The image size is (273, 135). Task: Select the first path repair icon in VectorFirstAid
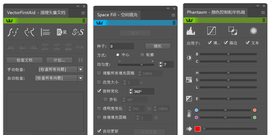(13, 32)
